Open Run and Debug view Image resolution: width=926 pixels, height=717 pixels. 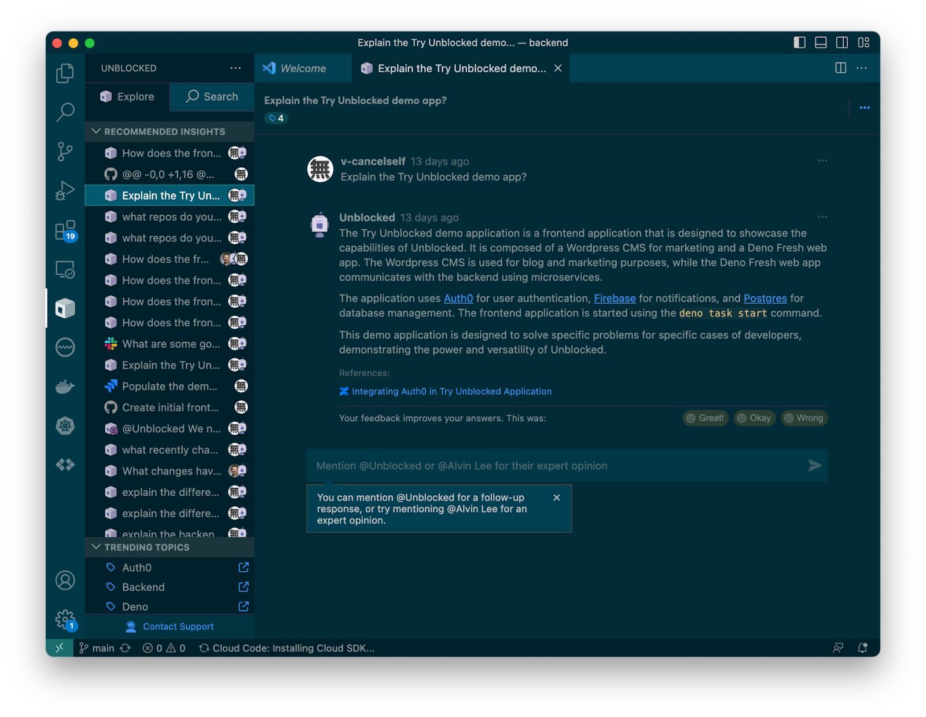pyautogui.click(x=65, y=190)
